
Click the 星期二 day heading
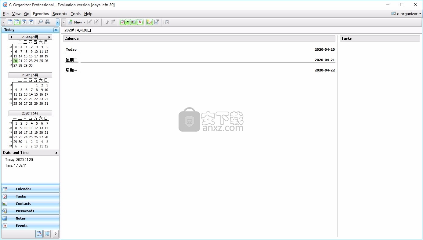72,60
